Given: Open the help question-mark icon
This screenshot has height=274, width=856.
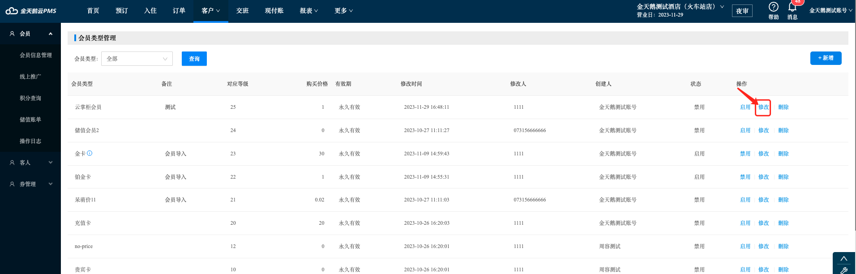Looking at the screenshot, I should pos(773,7).
